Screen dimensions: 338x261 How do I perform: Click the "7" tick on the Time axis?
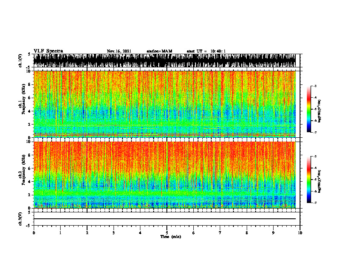coord(220,233)
